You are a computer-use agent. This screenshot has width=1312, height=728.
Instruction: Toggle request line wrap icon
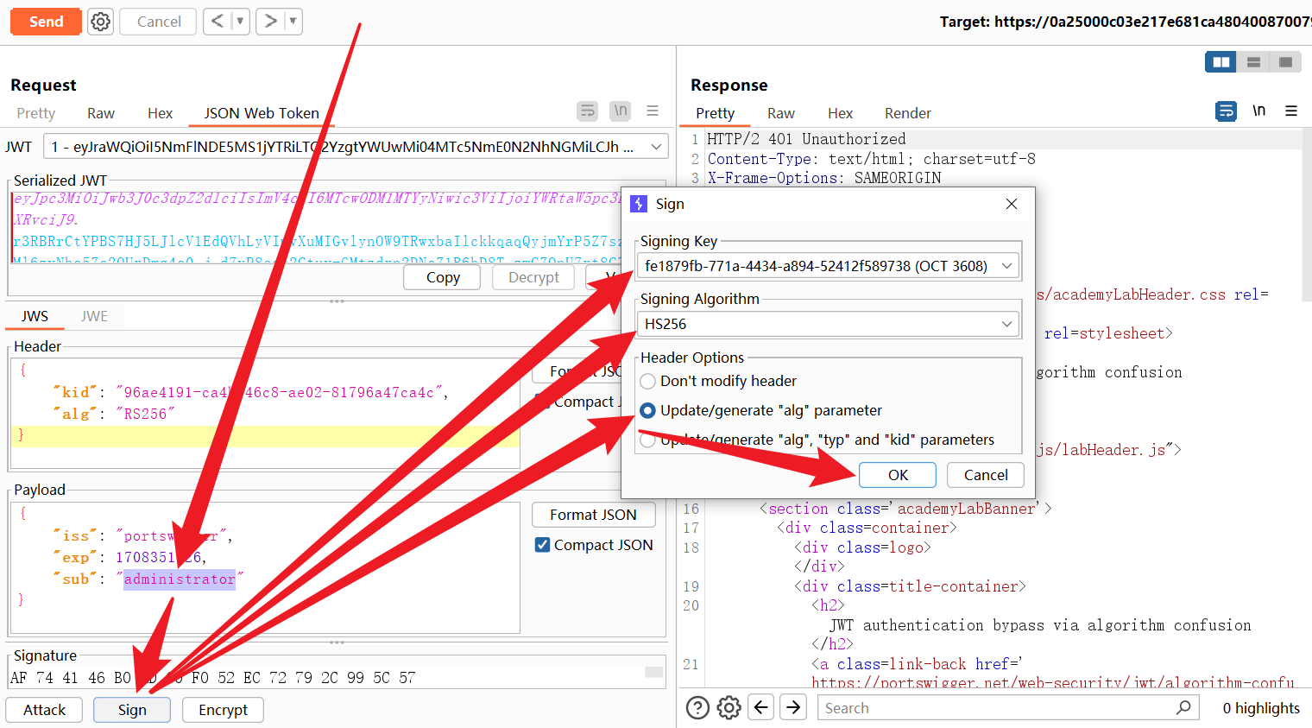tap(588, 111)
